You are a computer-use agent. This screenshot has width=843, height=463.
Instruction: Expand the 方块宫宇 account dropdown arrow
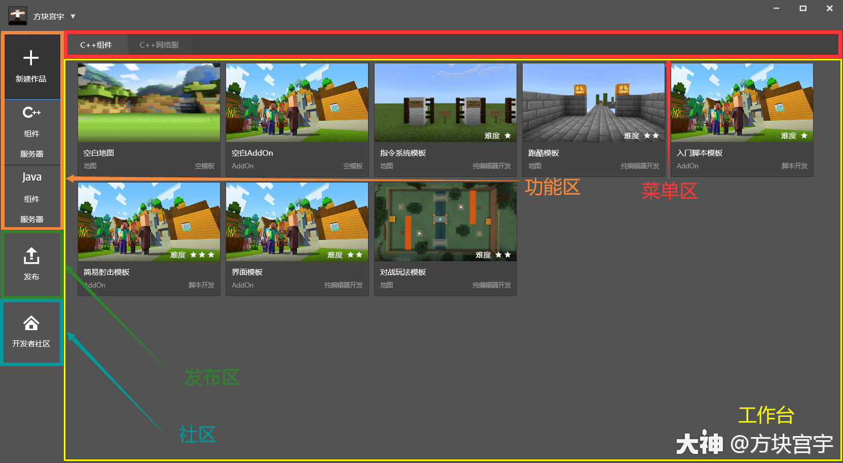coord(73,17)
